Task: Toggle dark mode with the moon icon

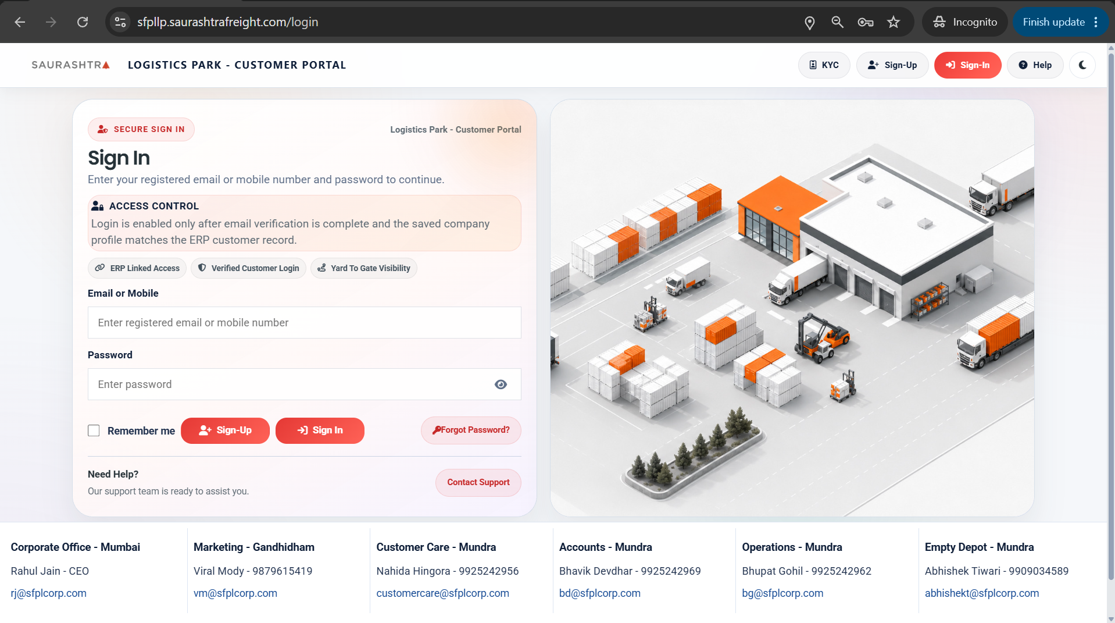Action: [1082, 65]
